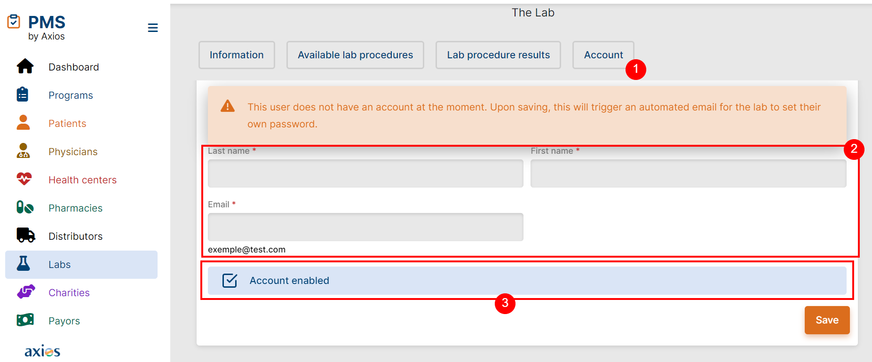This screenshot has width=872, height=362.
Task: Click the Distributors truck icon
Action: (25, 236)
